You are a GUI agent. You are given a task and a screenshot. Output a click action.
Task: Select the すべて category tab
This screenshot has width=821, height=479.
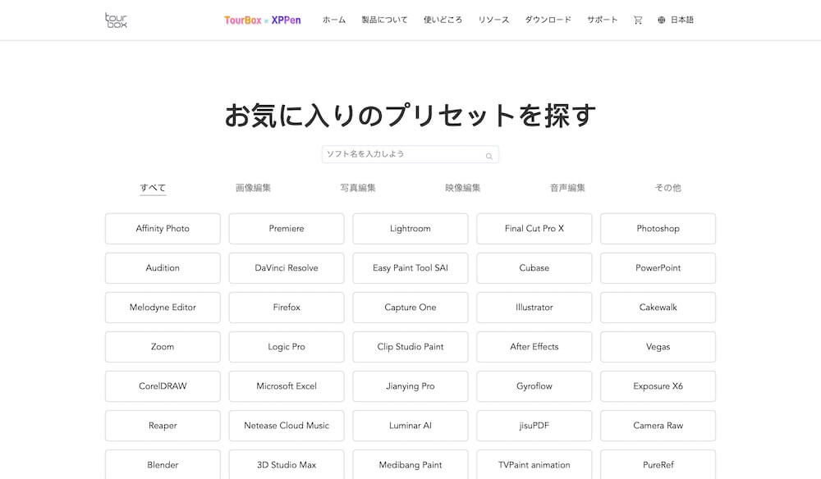click(153, 188)
